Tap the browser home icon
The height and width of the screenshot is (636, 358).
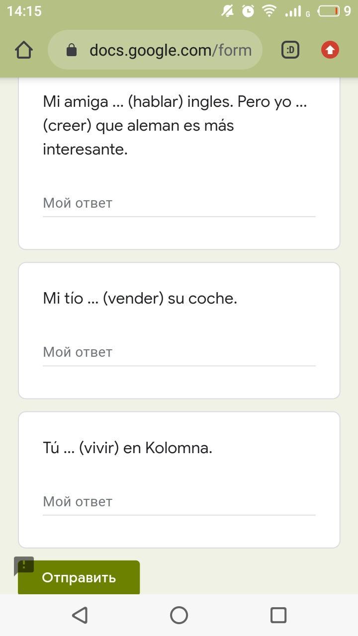(24, 50)
